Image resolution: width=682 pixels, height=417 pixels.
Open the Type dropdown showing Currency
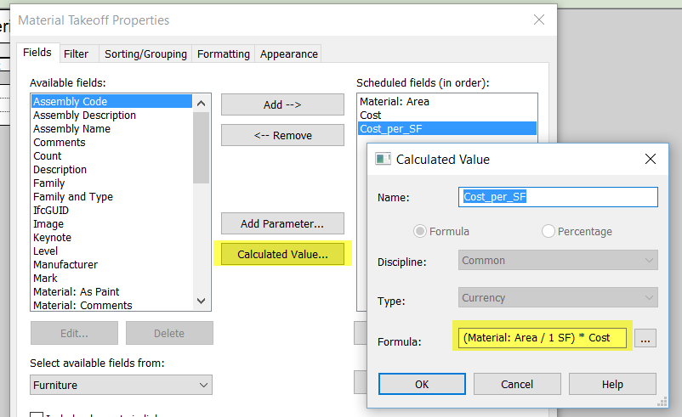pos(558,297)
